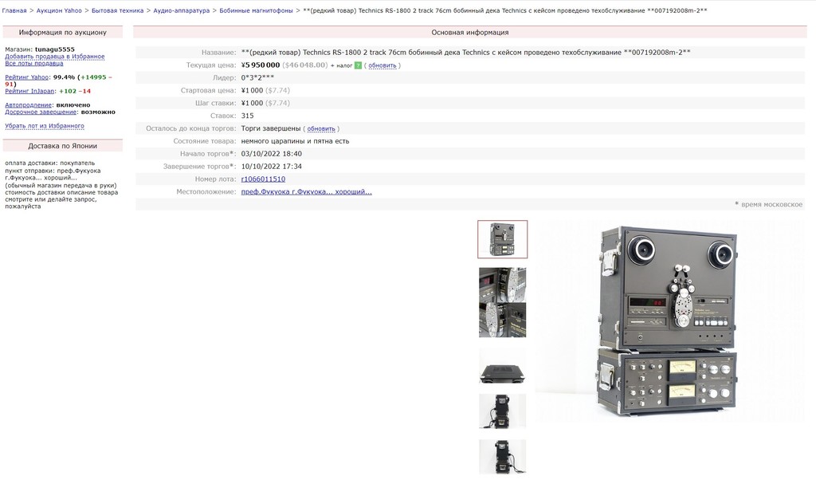Image resolution: width=816 pixels, height=480 pixels.
Task: Show Все лоты продавца
Action: coord(33,63)
